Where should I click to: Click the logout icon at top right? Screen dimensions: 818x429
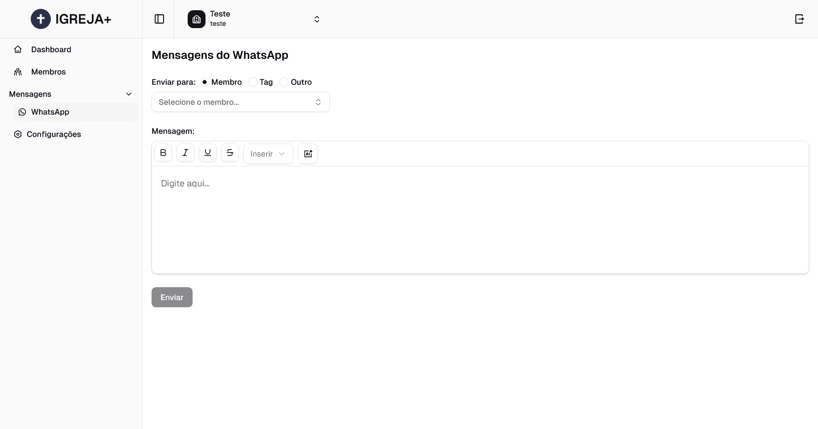pos(799,19)
